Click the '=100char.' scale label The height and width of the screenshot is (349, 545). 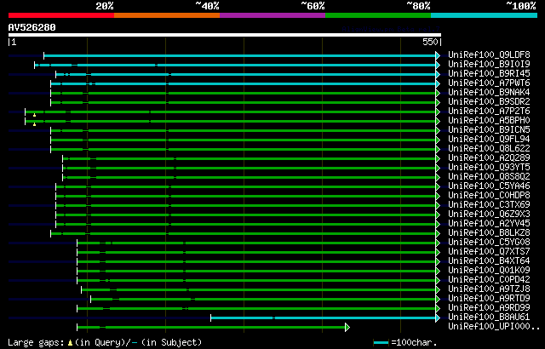[x=414, y=343]
